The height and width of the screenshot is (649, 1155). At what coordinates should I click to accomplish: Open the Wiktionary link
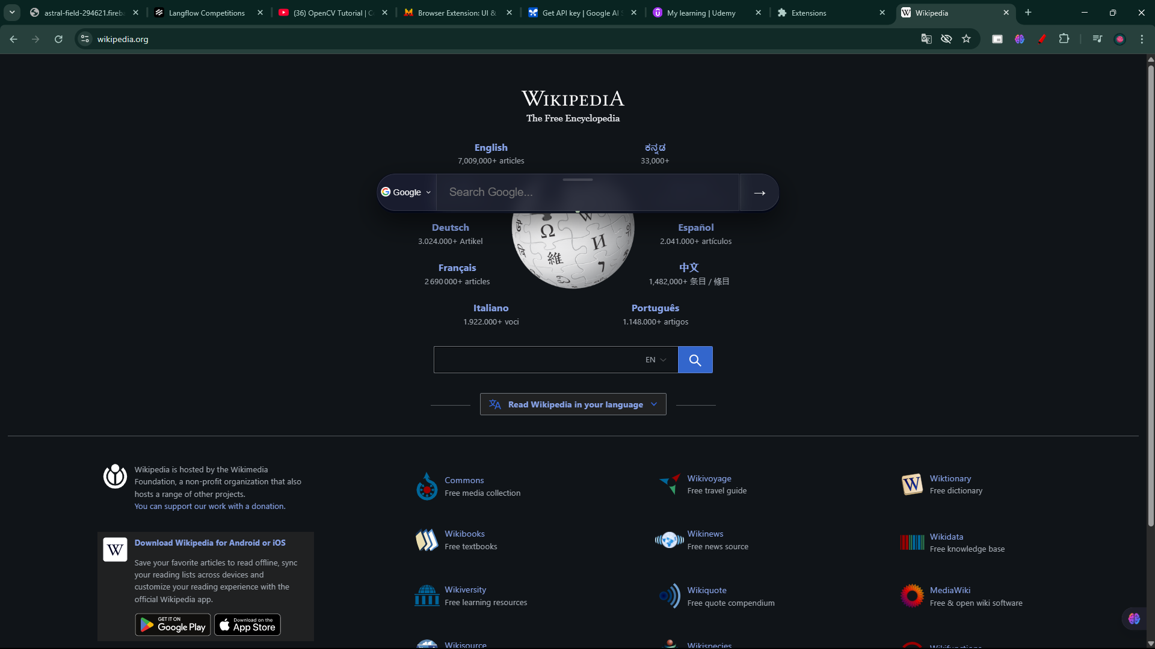(950, 479)
